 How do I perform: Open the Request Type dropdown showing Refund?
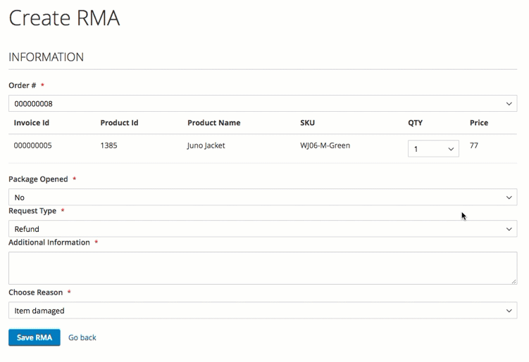pyautogui.click(x=262, y=229)
